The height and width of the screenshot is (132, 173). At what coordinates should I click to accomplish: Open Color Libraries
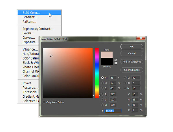click(132, 70)
